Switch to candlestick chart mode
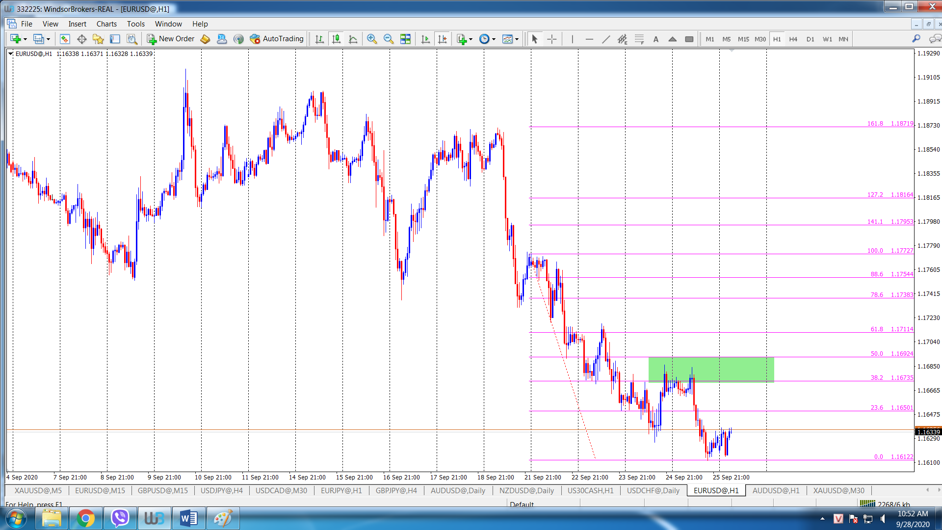The image size is (942, 530). coord(336,39)
